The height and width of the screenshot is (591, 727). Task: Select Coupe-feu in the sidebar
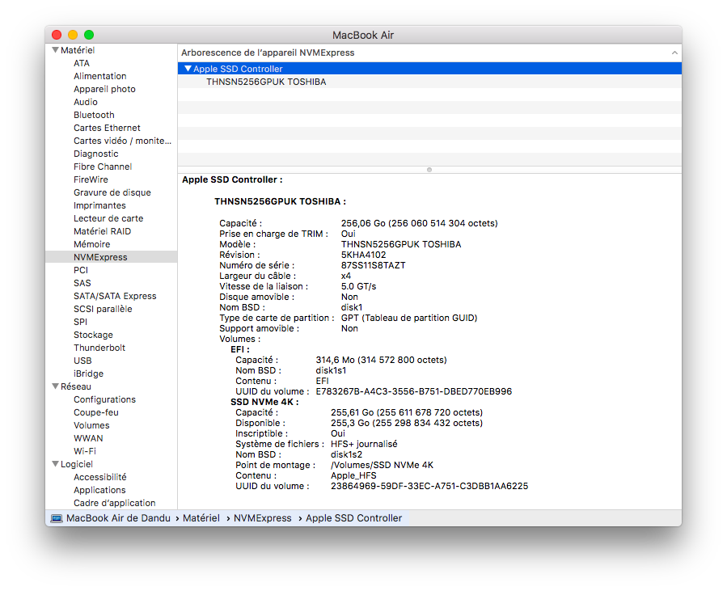pos(96,413)
